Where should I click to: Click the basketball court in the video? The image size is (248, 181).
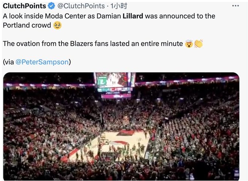point(114,145)
